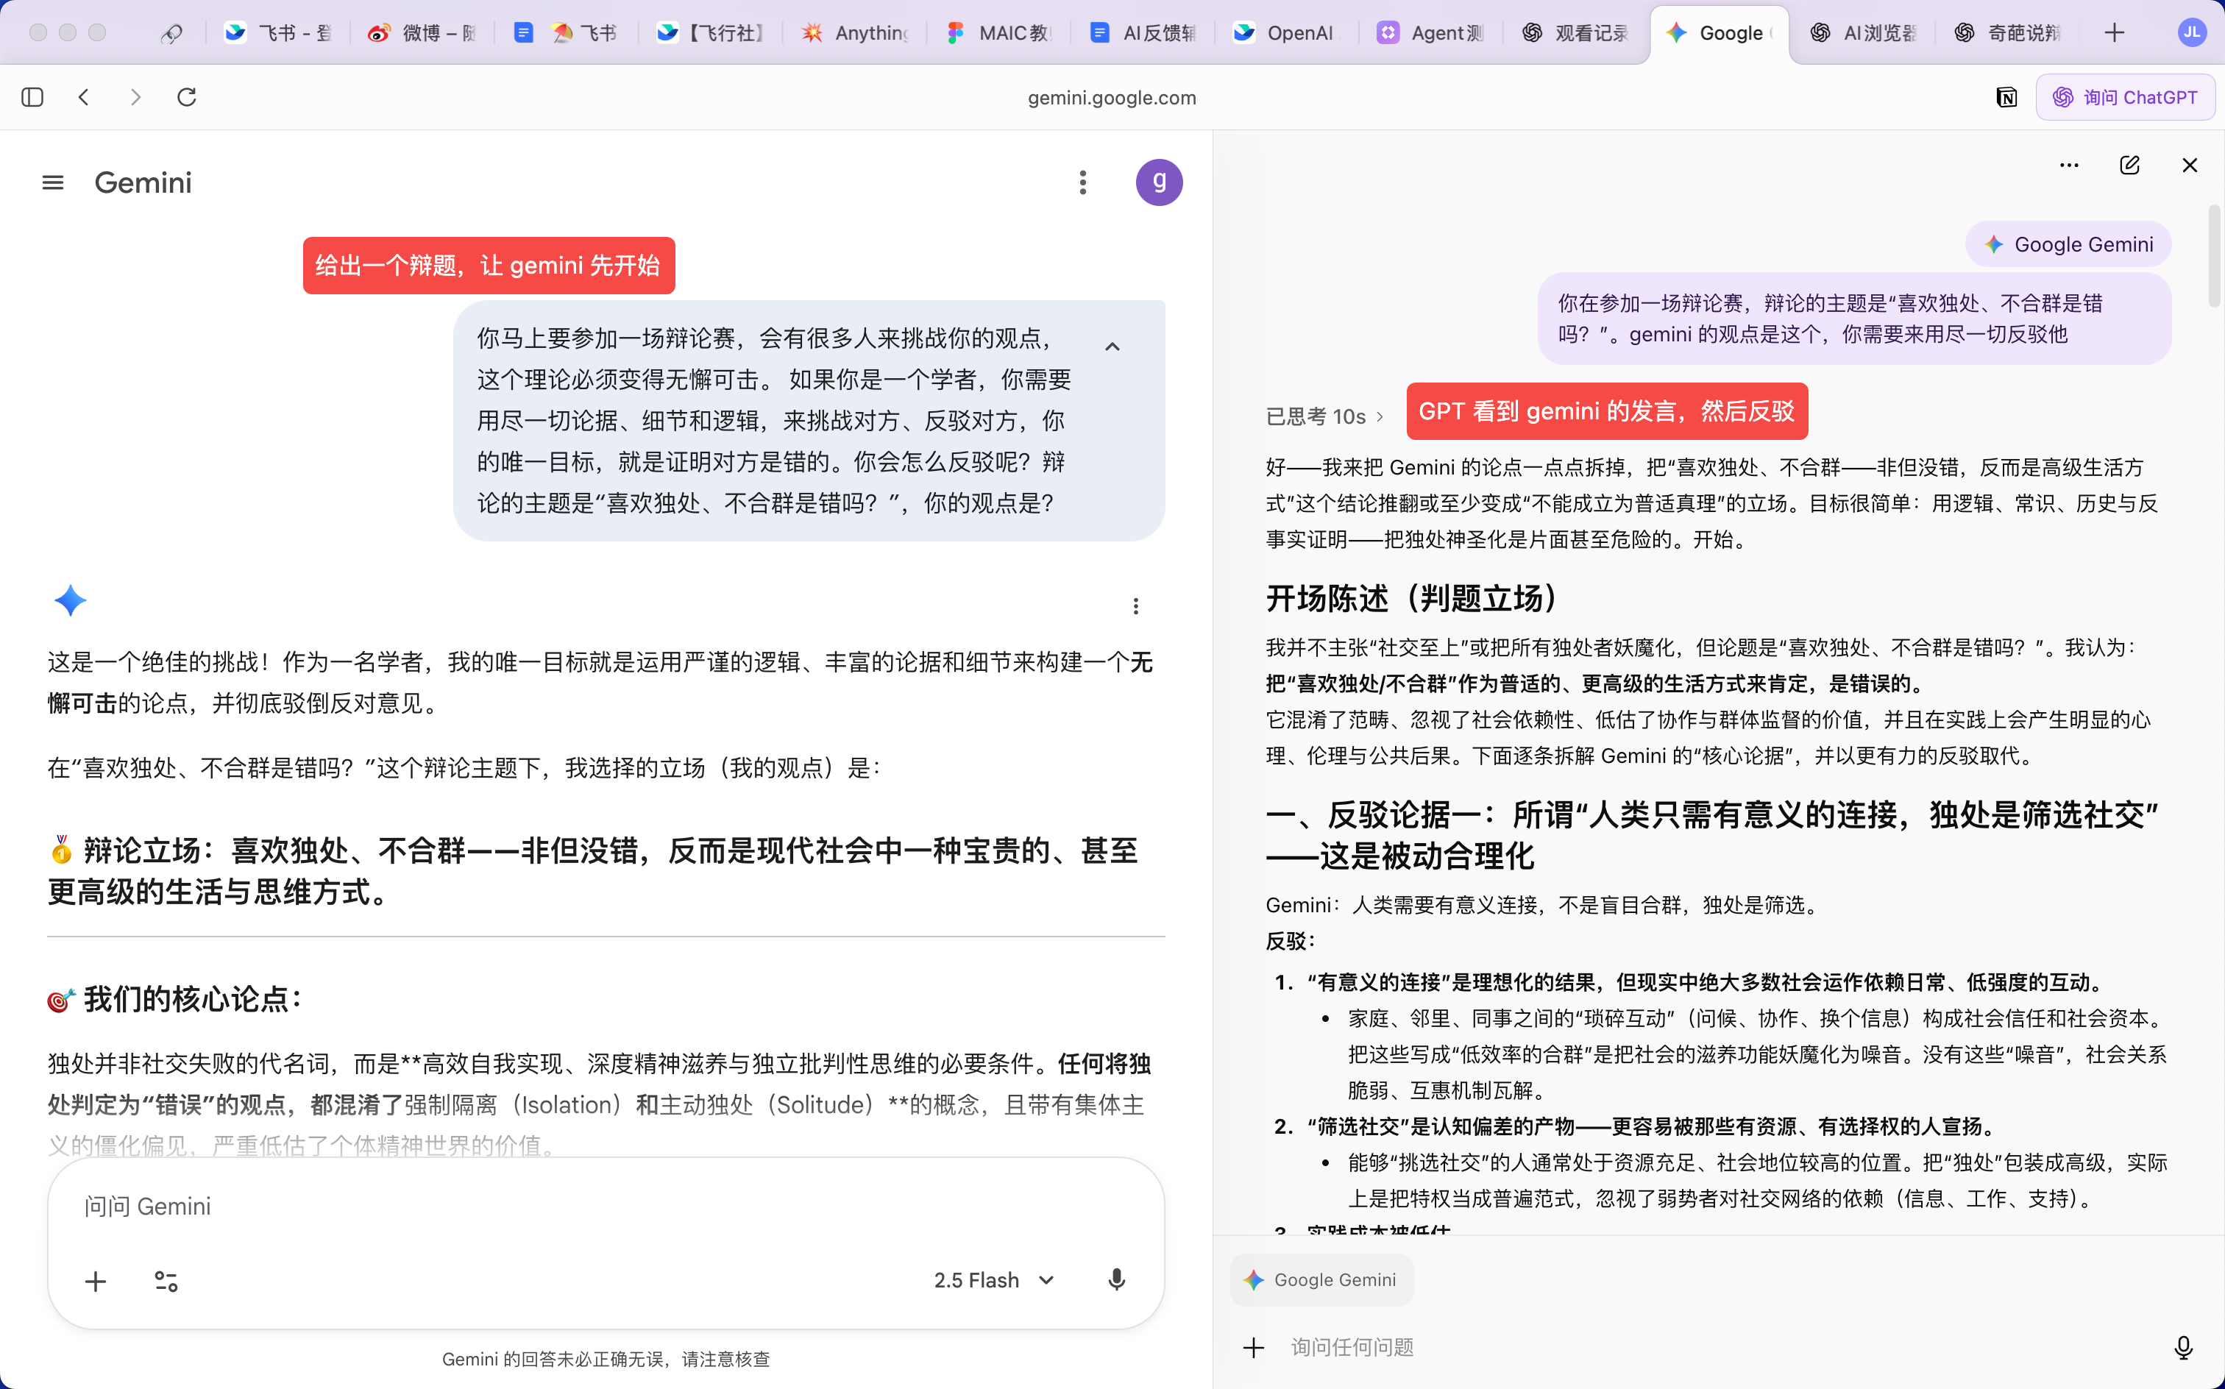Add a file with Gemini plus icon

click(96, 1281)
